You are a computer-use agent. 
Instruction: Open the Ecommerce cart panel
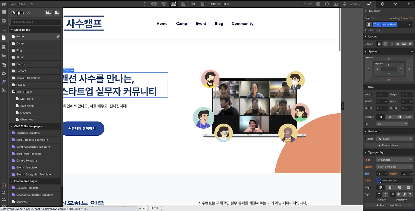click(4, 56)
